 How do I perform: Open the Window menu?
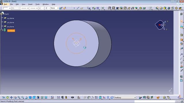click(x=45, y=4)
